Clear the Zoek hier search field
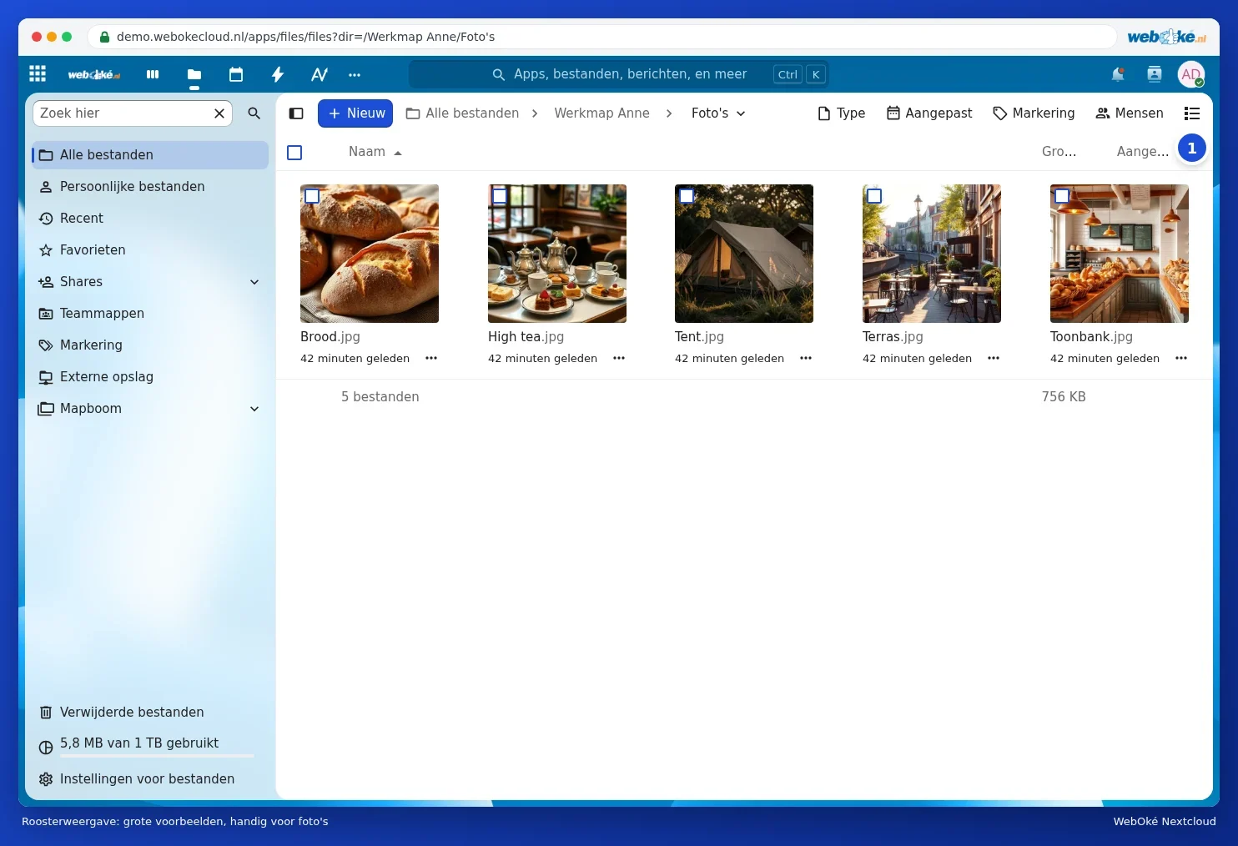The width and height of the screenshot is (1238, 846). pos(219,113)
